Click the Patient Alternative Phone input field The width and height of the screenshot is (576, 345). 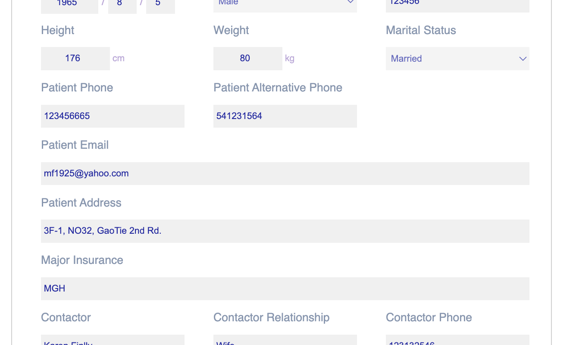pos(285,116)
